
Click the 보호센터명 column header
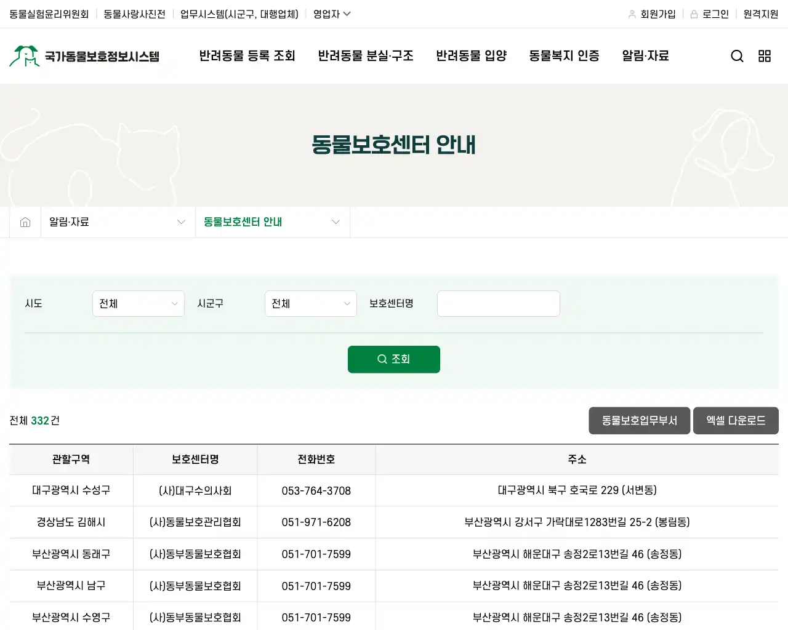click(x=195, y=460)
